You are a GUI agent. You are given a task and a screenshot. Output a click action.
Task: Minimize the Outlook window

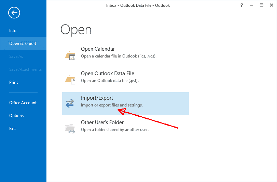(252, 5)
